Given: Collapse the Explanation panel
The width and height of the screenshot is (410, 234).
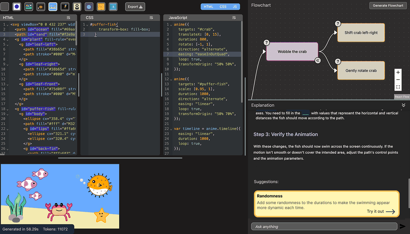Looking at the screenshot, I should coord(403,105).
